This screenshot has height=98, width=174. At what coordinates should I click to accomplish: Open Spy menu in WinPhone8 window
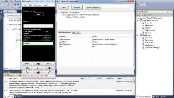tap(30, 5)
